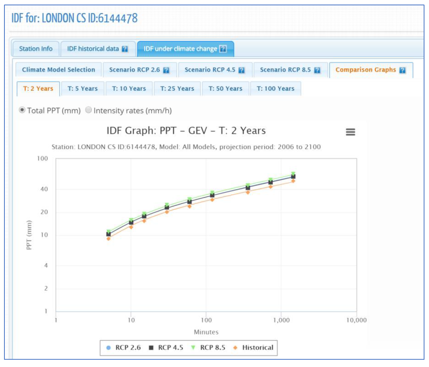Viewport: 429px width, 367px height.
Task: Switch to T: 5 Years return period
Action: pyautogui.click(x=83, y=89)
